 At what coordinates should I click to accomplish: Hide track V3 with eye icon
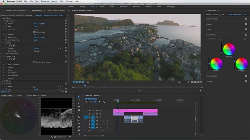point(100,111)
